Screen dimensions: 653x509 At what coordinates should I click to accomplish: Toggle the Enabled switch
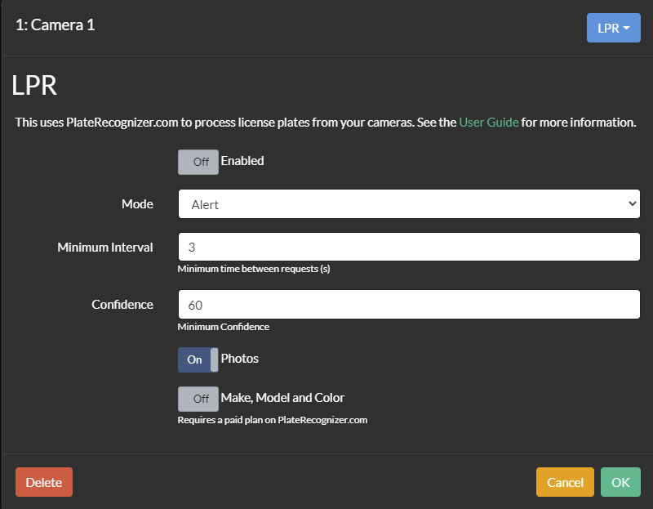[x=198, y=162]
